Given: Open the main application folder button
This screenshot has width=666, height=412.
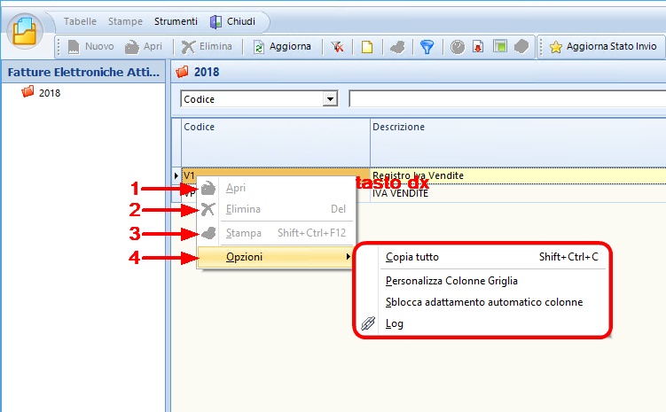Looking at the screenshot, I should [x=26, y=34].
